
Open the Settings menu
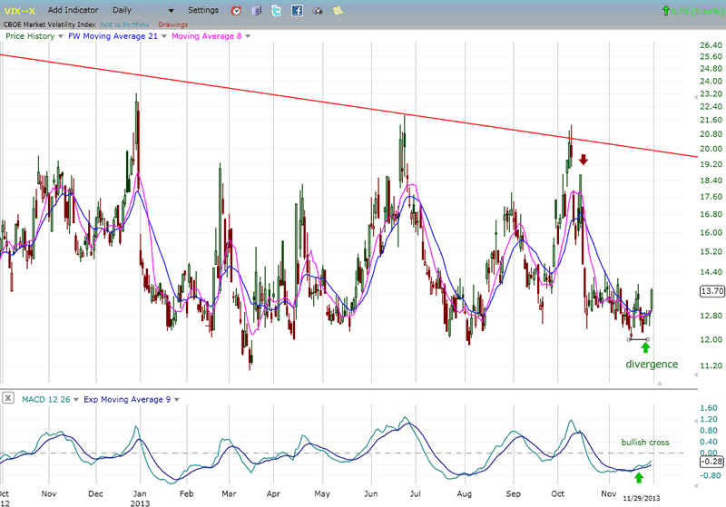203,10
